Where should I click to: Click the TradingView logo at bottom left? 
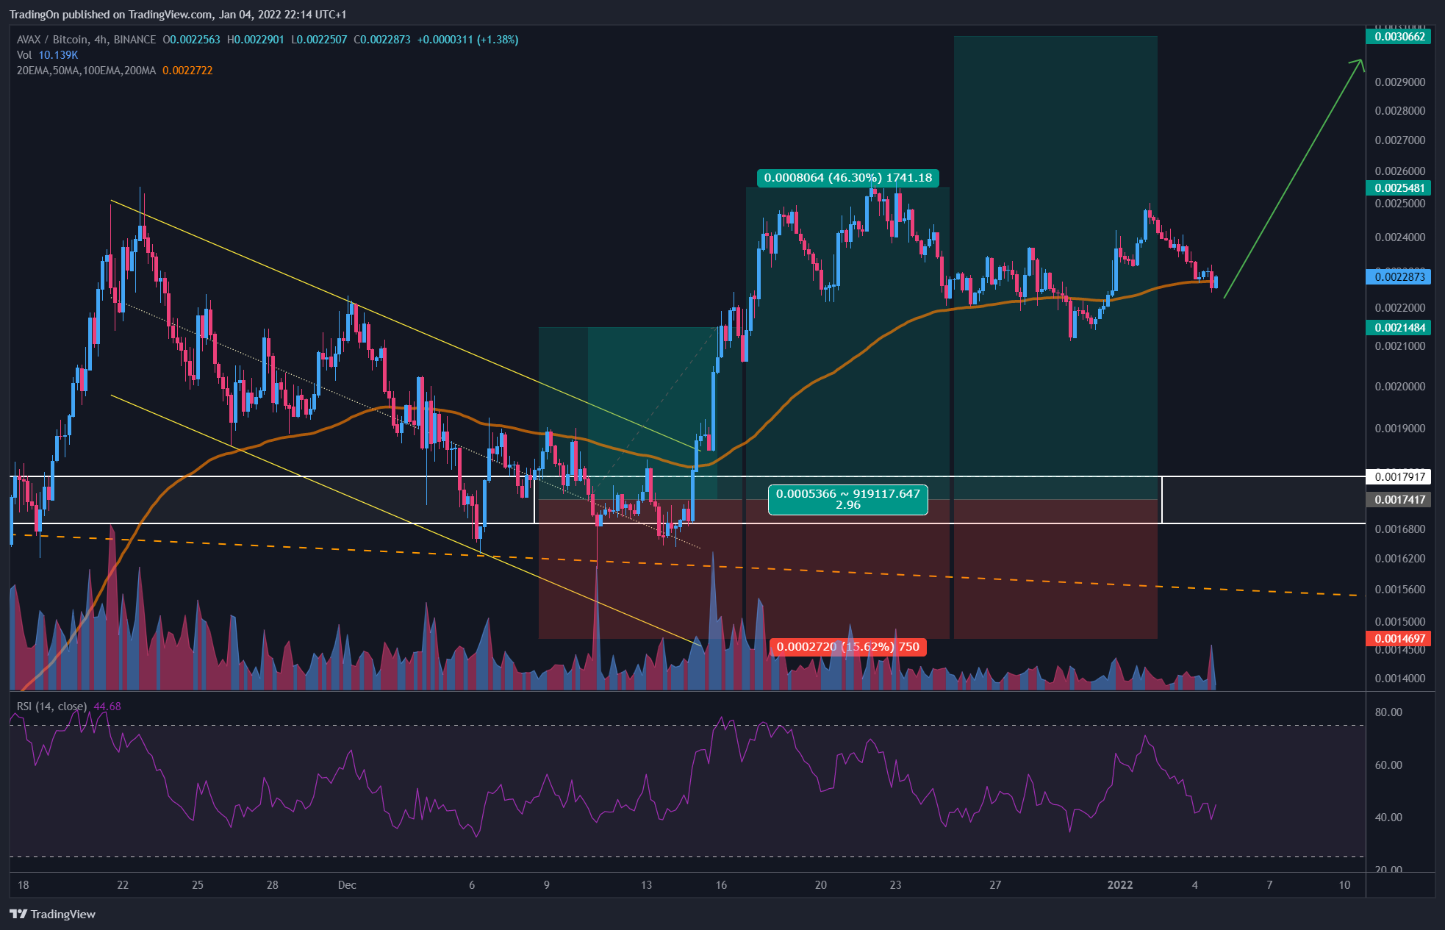point(52,914)
